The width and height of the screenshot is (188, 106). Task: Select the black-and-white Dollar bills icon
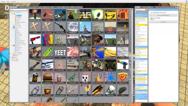[x=123, y=53]
